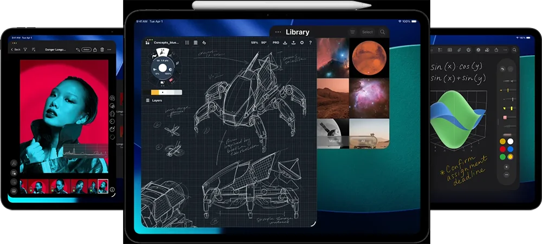The width and height of the screenshot is (542, 244).
Task: Click the import download icon in Concepts
Action: tap(286, 42)
